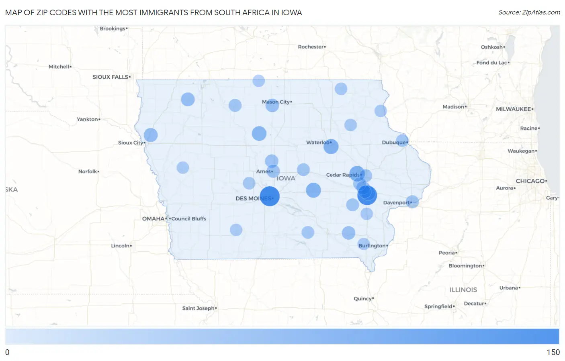Click the Madison label
The width and height of the screenshot is (565, 361).
453,106
